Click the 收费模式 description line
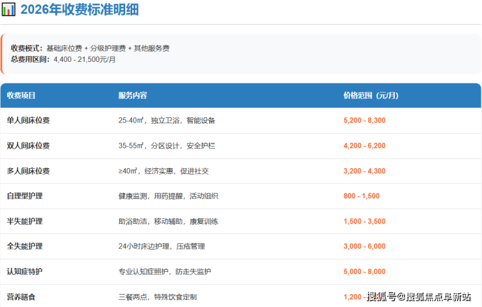Viewport: 482px width, 307px height. [x=90, y=48]
